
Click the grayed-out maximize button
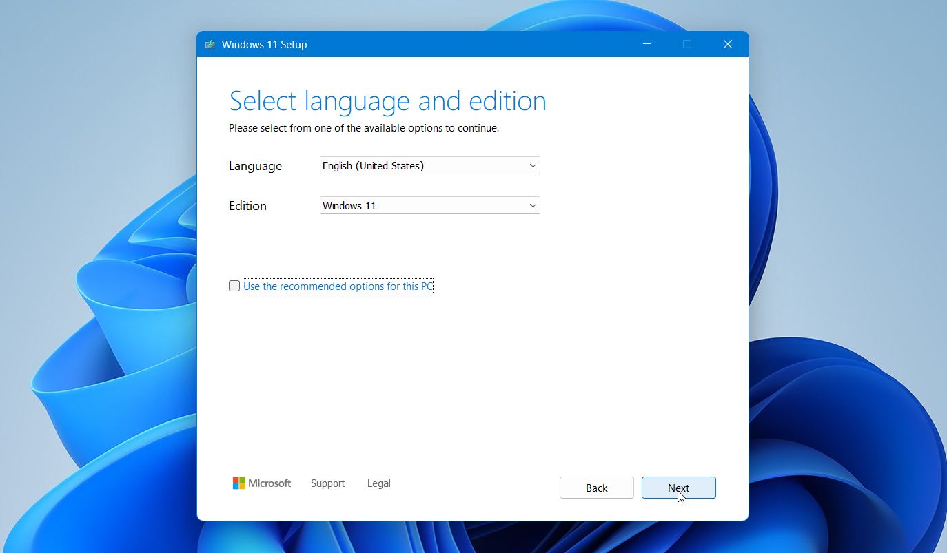pyautogui.click(x=687, y=44)
